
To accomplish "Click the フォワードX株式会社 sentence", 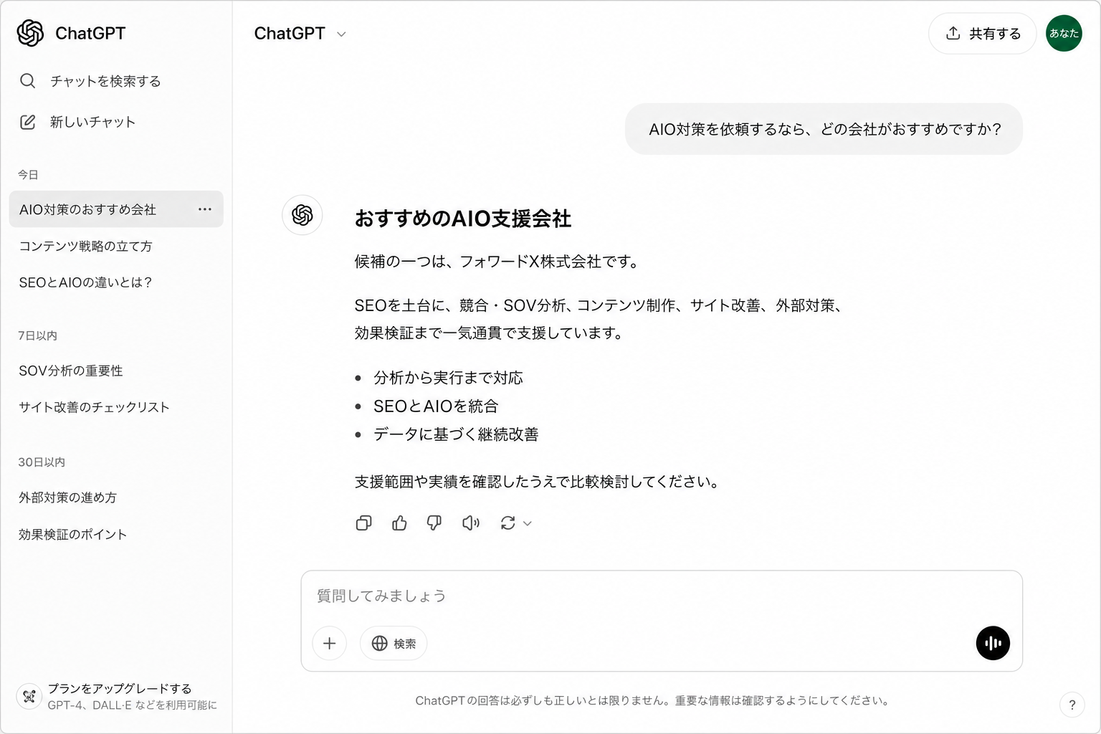I will (x=496, y=262).
